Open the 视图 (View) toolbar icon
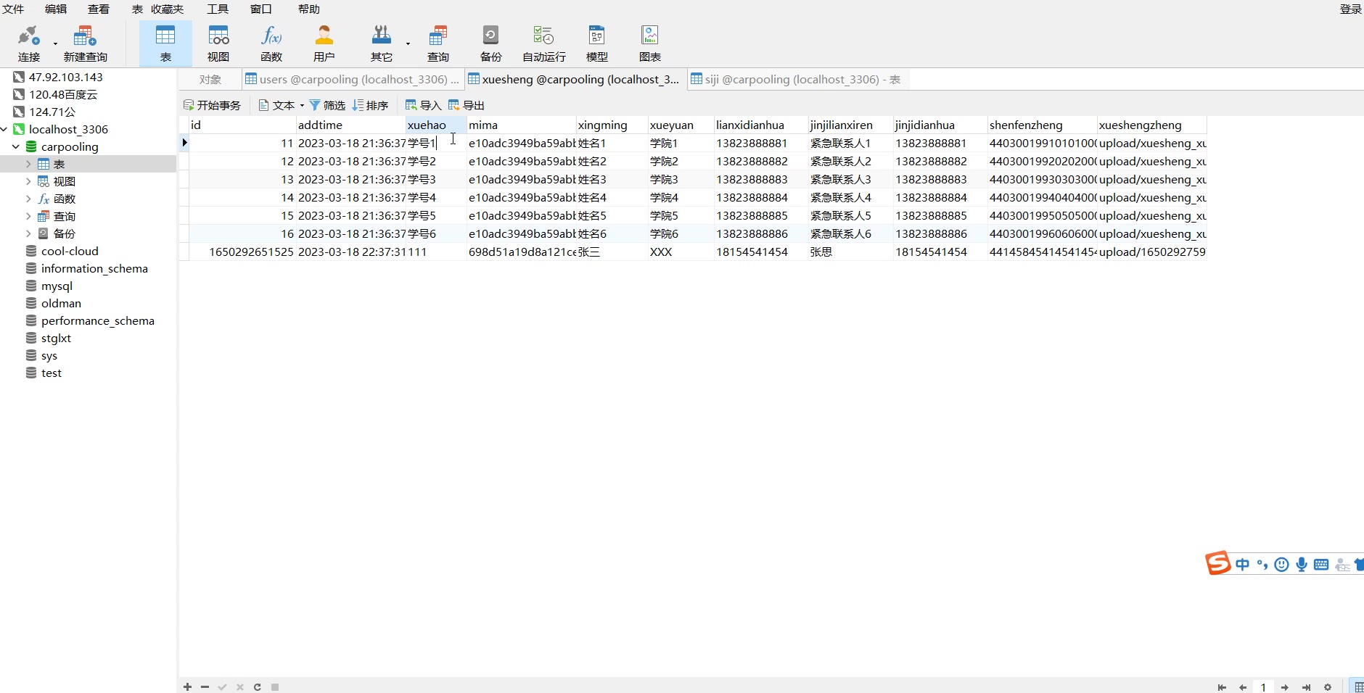The height and width of the screenshot is (693, 1364). coord(218,43)
